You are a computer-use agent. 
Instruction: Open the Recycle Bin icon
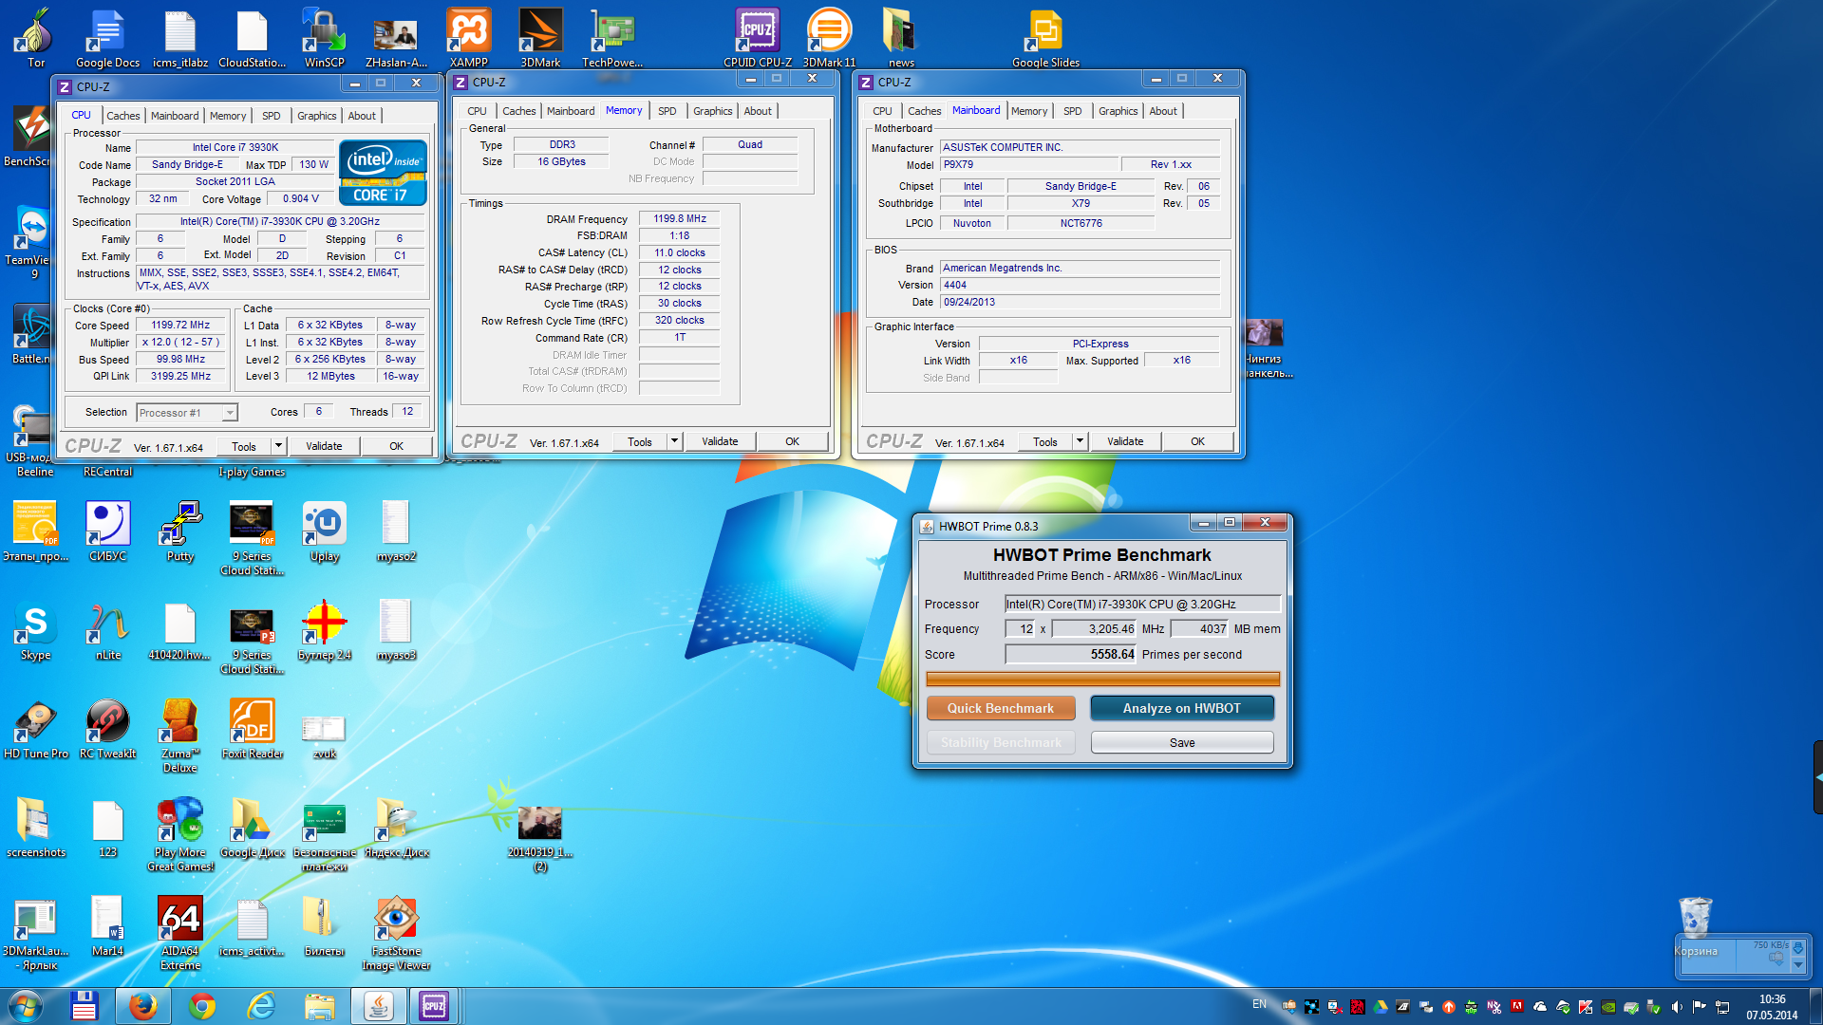[1695, 926]
